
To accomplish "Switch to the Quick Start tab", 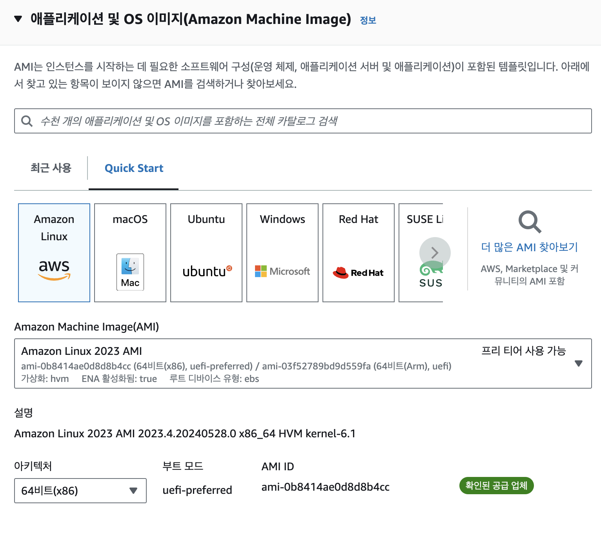I will point(134,168).
